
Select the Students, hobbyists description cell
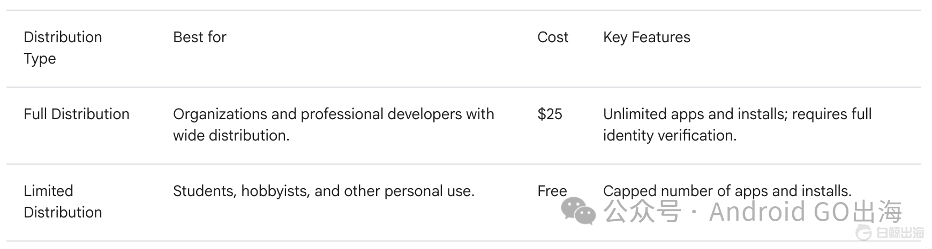(x=324, y=191)
